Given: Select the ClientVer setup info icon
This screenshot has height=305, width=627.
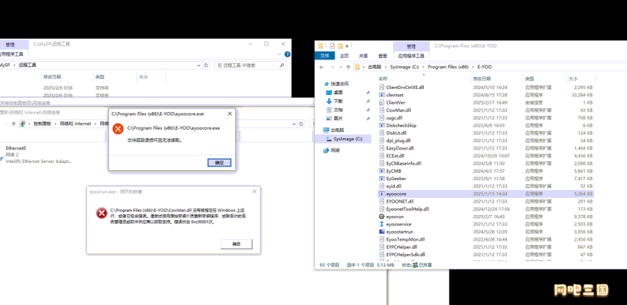Looking at the screenshot, I should pyautogui.click(x=381, y=102).
